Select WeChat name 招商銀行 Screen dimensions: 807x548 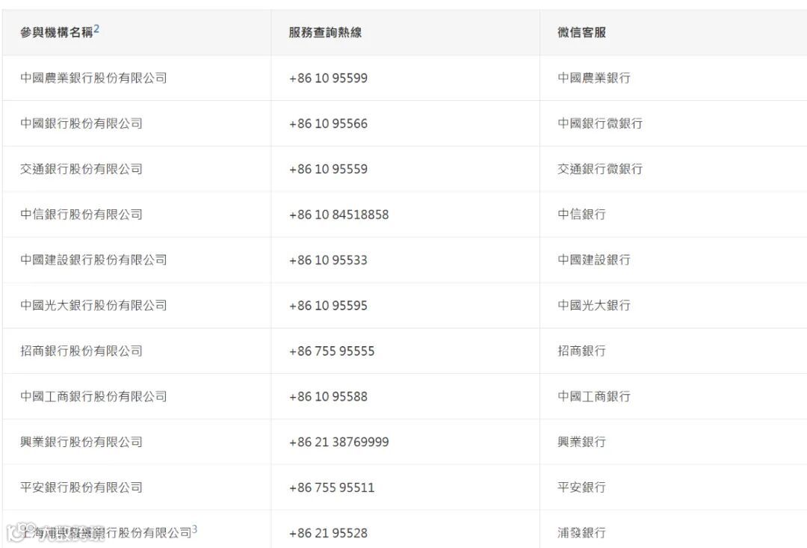581,351
